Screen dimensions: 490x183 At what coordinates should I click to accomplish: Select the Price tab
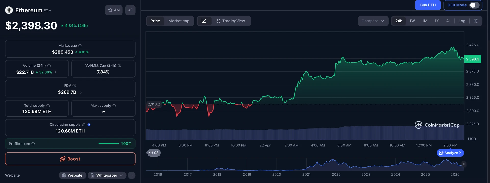pos(155,21)
